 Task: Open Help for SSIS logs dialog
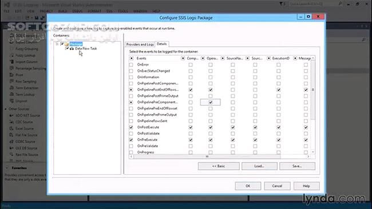coord(306,186)
